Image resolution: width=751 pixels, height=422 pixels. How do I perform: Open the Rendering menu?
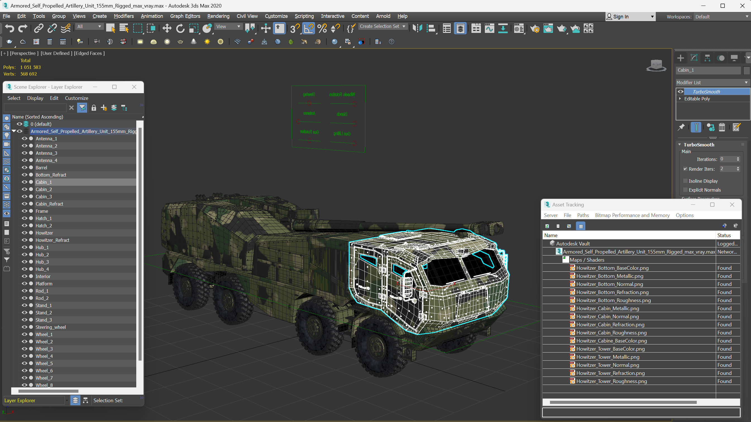pyautogui.click(x=218, y=16)
